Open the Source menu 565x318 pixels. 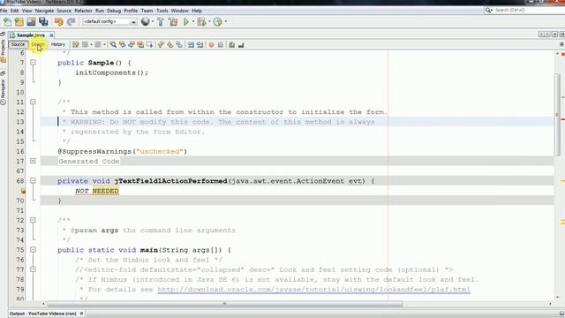[64, 11]
